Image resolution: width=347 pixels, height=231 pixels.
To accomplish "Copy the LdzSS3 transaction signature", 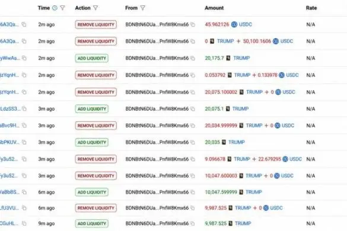I will coord(24,109).
